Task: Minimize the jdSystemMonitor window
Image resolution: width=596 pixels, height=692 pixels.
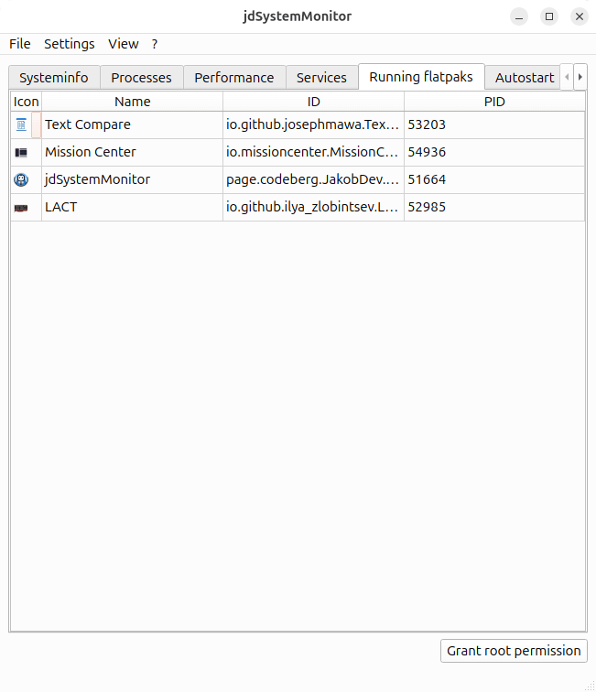Action: pos(519,16)
